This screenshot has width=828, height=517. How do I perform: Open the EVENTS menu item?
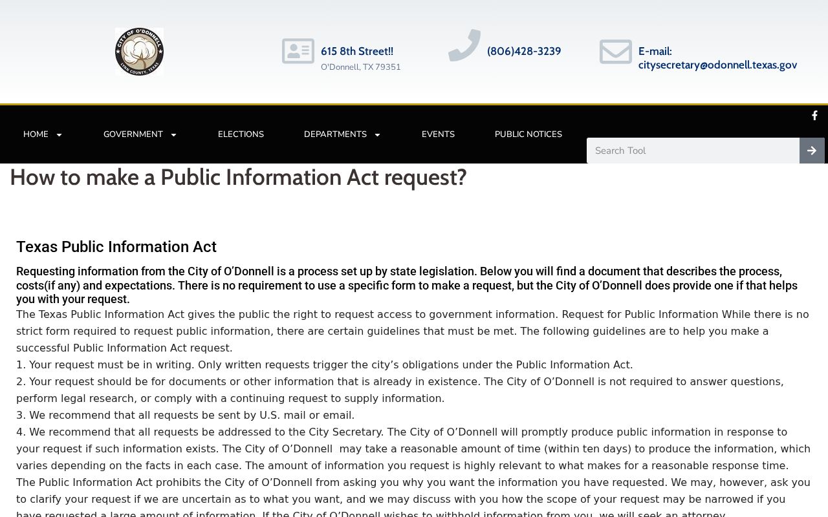(x=438, y=134)
